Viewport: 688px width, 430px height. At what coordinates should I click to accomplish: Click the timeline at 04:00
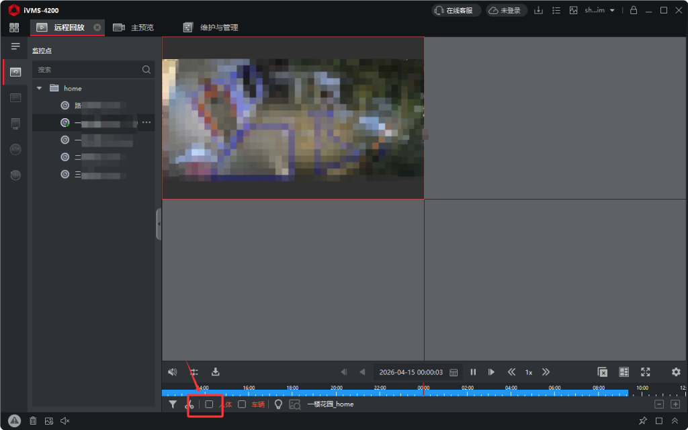pos(511,393)
